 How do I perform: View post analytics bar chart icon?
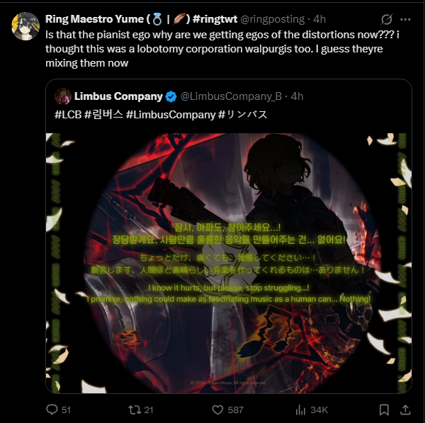coord(300,410)
